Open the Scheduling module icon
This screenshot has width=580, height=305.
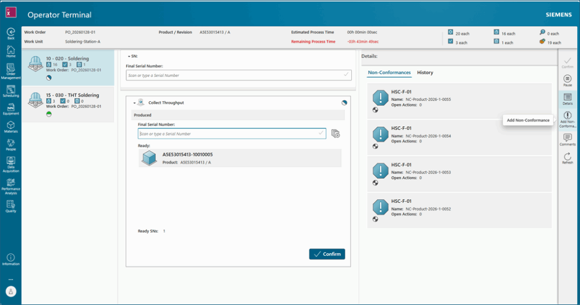(x=11, y=89)
